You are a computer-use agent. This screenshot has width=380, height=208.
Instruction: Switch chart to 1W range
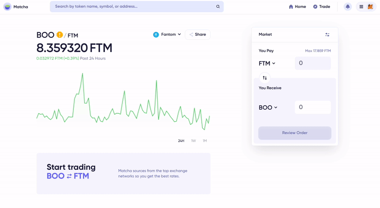tap(193, 141)
